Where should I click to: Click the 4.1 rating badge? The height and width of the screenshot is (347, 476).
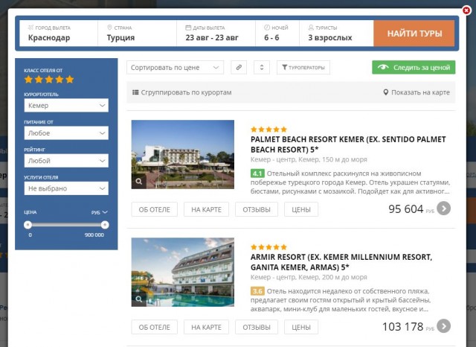tap(257, 173)
